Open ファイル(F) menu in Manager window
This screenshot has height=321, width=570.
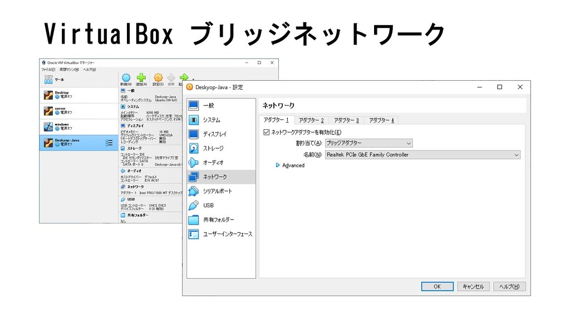pyautogui.click(x=48, y=70)
